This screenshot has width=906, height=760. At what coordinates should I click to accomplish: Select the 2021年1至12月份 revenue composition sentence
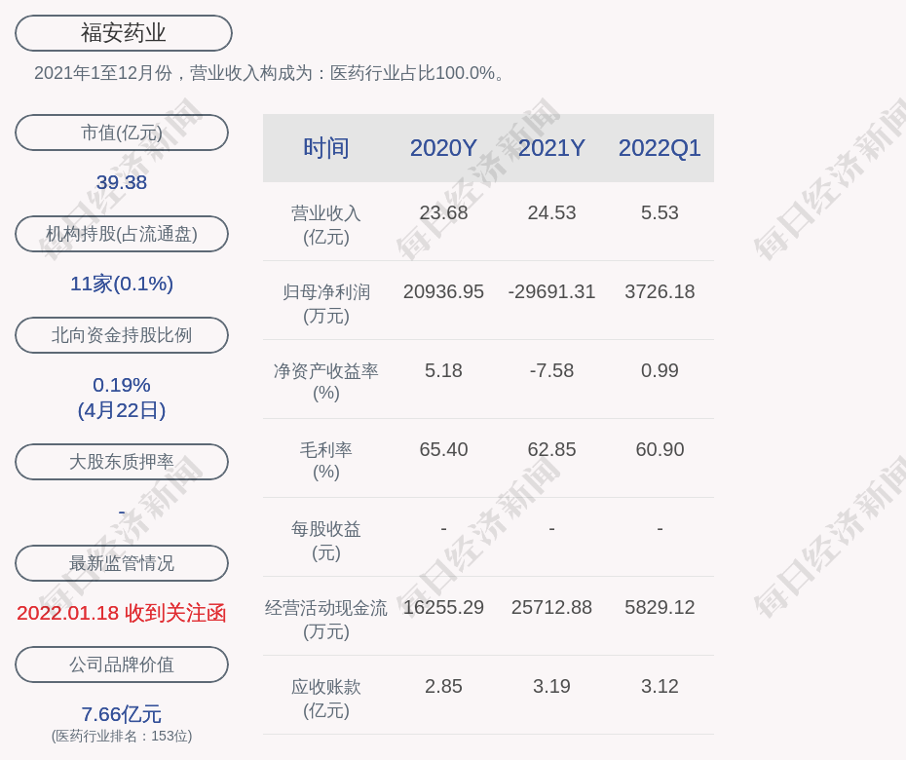point(271,73)
